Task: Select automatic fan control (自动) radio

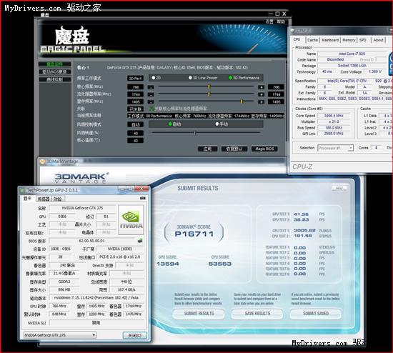Action: tap(170, 124)
